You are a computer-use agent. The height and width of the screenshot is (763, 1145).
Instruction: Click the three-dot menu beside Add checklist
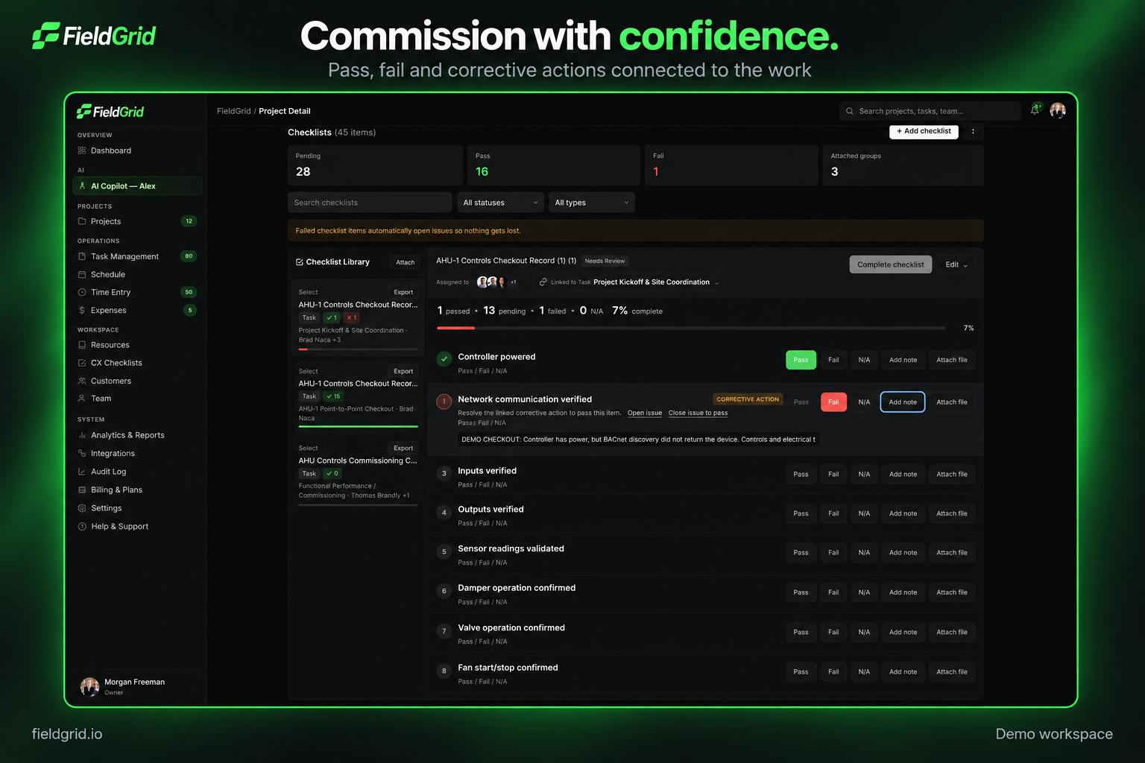973,131
